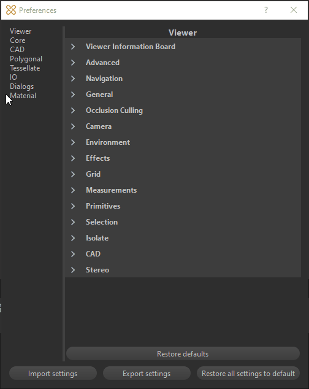Click the Isolate section label

[x=97, y=238]
